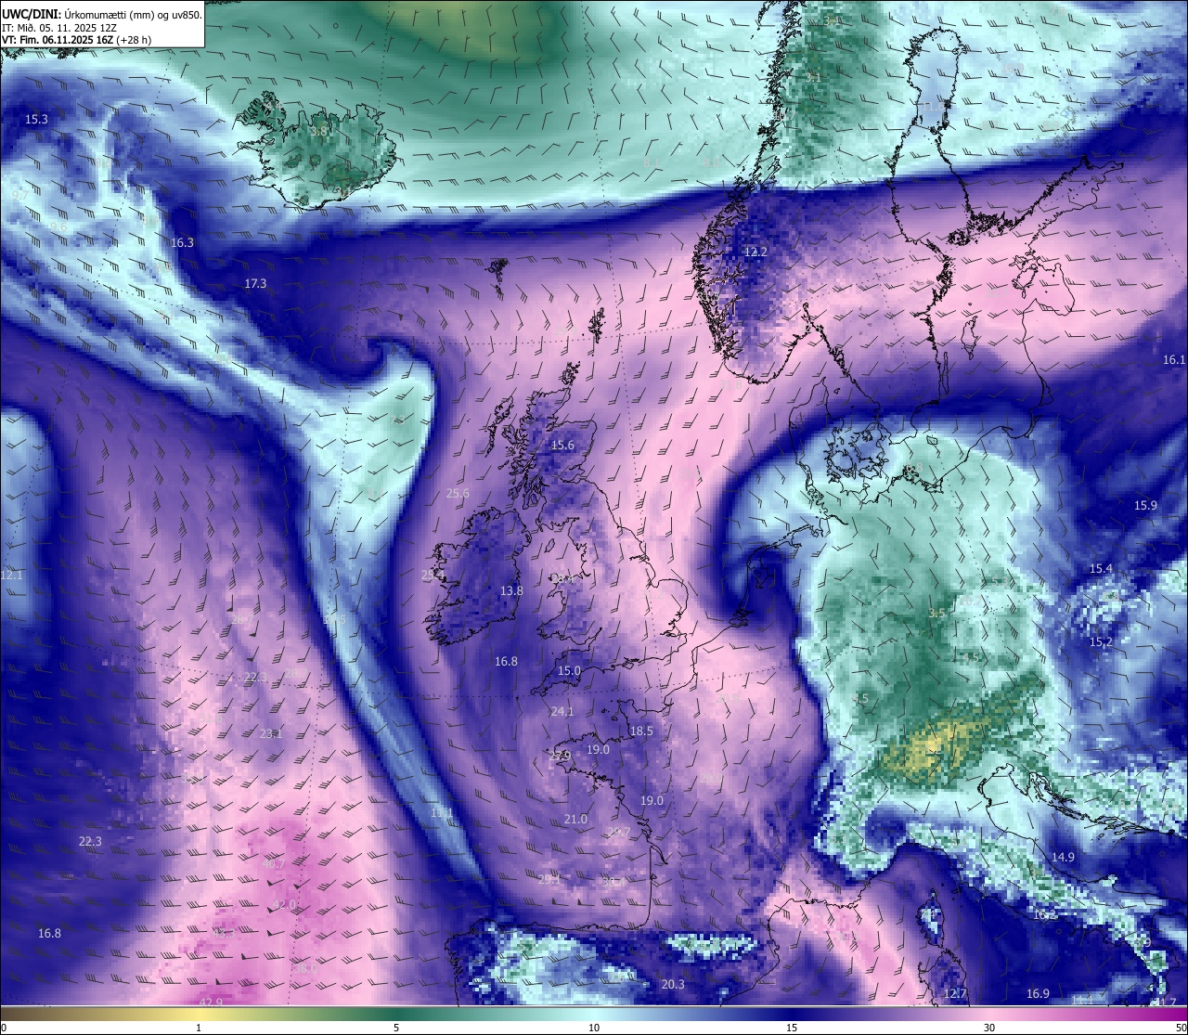The height and width of the screenshot is (1035, 1188).
Task: Click the 15.2 value label
Action: pos(1101,642)
